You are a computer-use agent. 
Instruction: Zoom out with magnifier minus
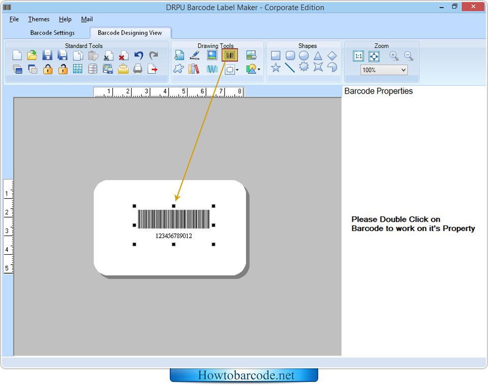(409, 56)
